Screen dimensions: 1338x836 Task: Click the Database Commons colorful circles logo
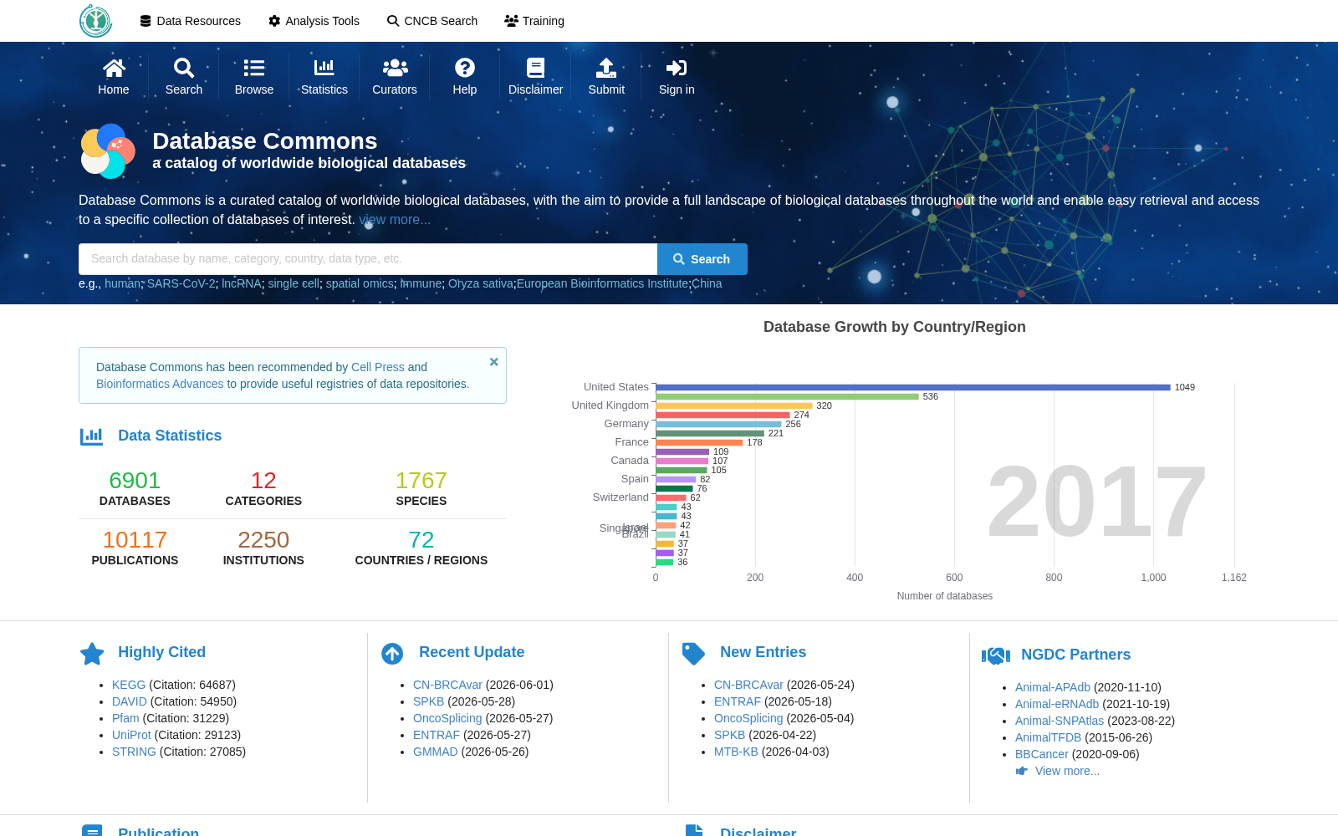point(108,151)
